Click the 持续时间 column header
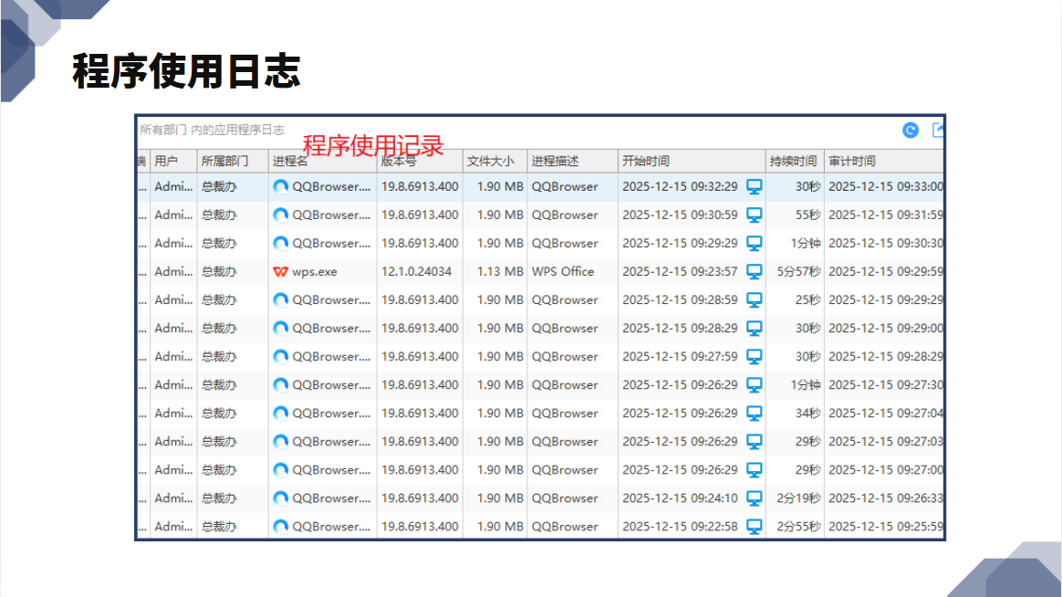1062x597 pixels. 795,162
